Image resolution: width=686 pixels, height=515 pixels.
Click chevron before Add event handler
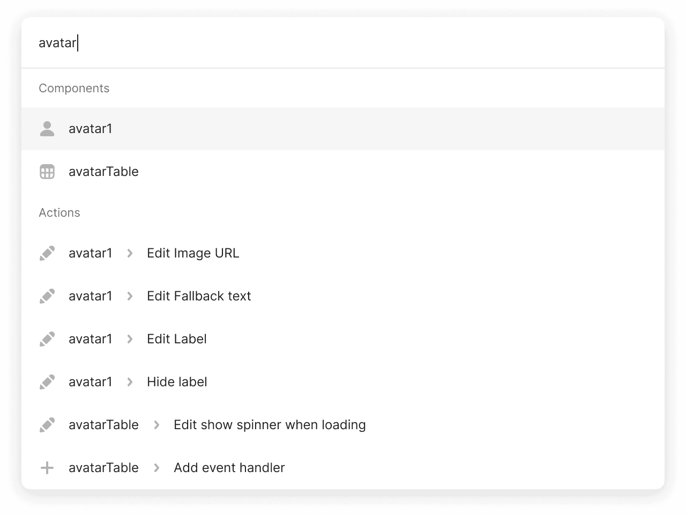tap(156, 468)
